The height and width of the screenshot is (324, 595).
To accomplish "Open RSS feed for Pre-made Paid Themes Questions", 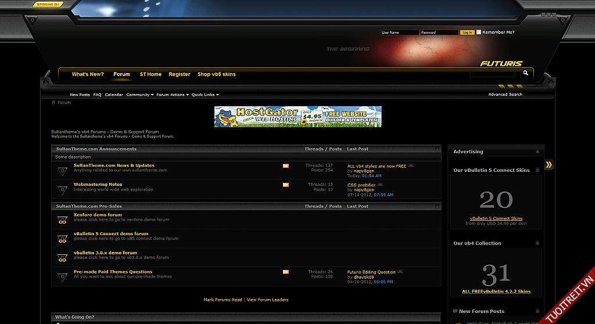I will coord(286,272).
